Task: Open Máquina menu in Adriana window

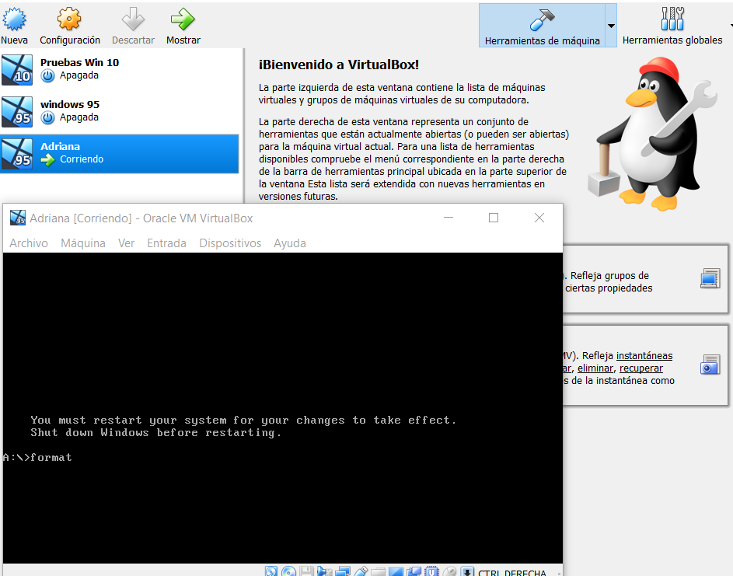Action: coord(83,243)
